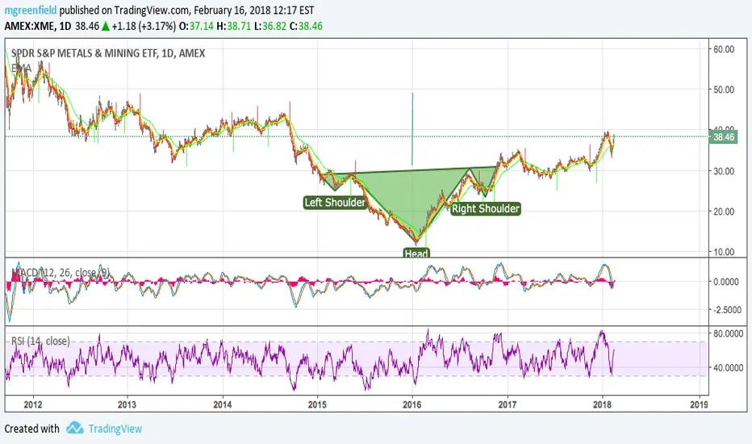Click the TradingView logo icon
Screen dimensions: 752x444
pyautogui.click(x=75, y=428)
